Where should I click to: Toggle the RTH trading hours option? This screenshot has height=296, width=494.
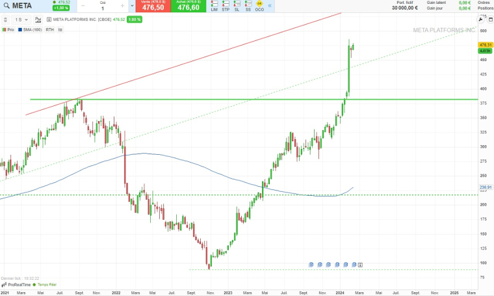[50, 30]
